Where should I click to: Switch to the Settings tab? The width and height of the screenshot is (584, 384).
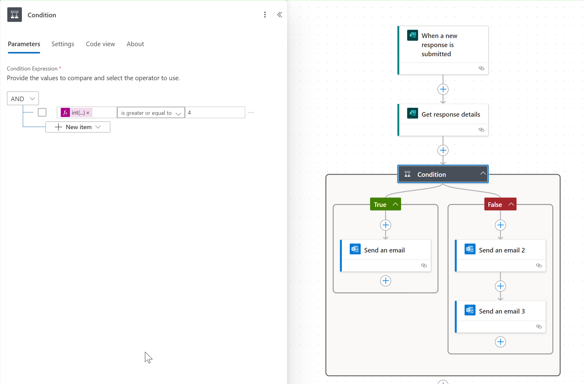pyautogui.click(x=63, y=44)
